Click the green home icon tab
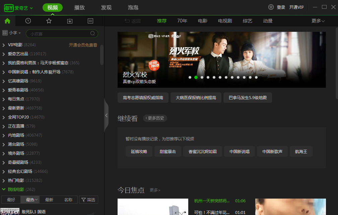Screen dimensions: 338x215 point(7,20)
